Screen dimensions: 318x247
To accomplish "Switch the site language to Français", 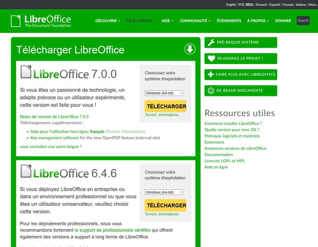I will (x=288, y=4).
